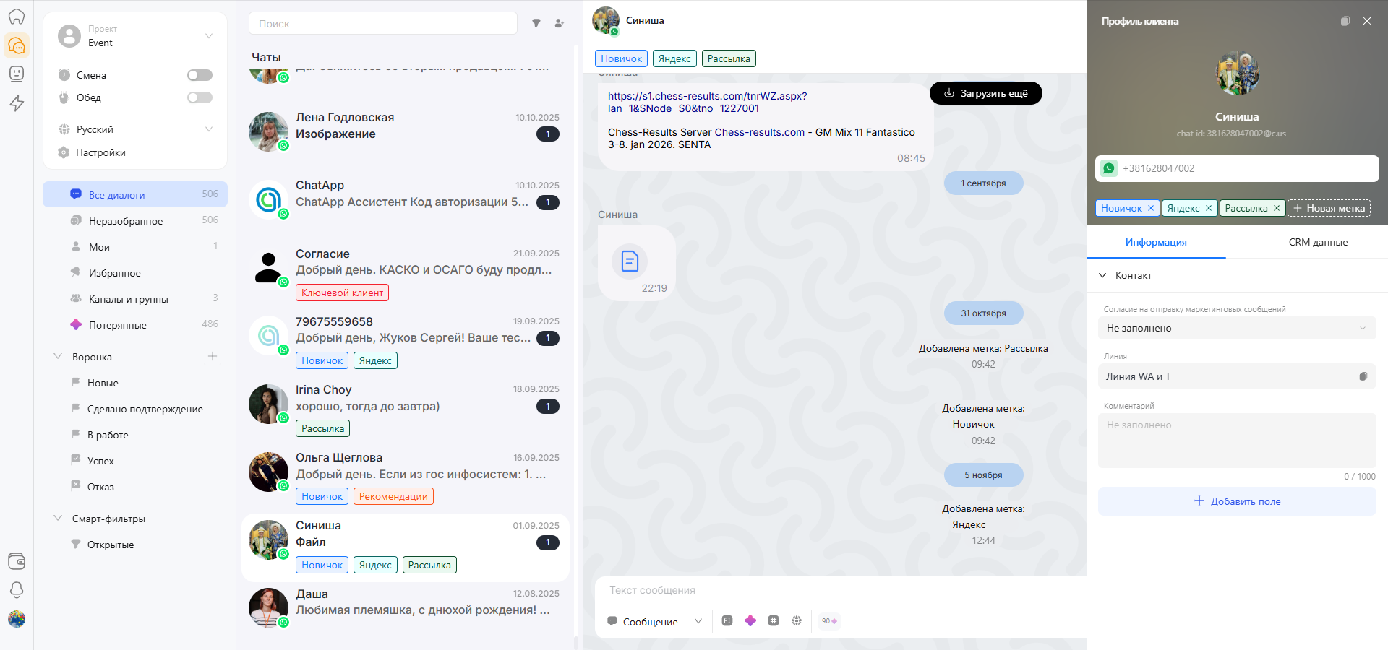Collapse the Воронка section
Image resolution: width=1388 pixels, height=650 pixels.
point(59,357)
